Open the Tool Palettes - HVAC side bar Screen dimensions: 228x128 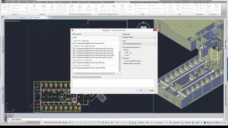[3, 95]
